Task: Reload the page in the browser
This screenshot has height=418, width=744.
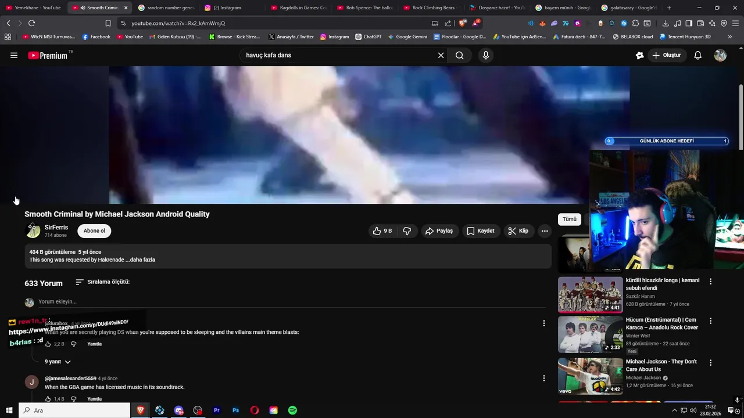Action: pyautogui.click(x=31, y=23)
